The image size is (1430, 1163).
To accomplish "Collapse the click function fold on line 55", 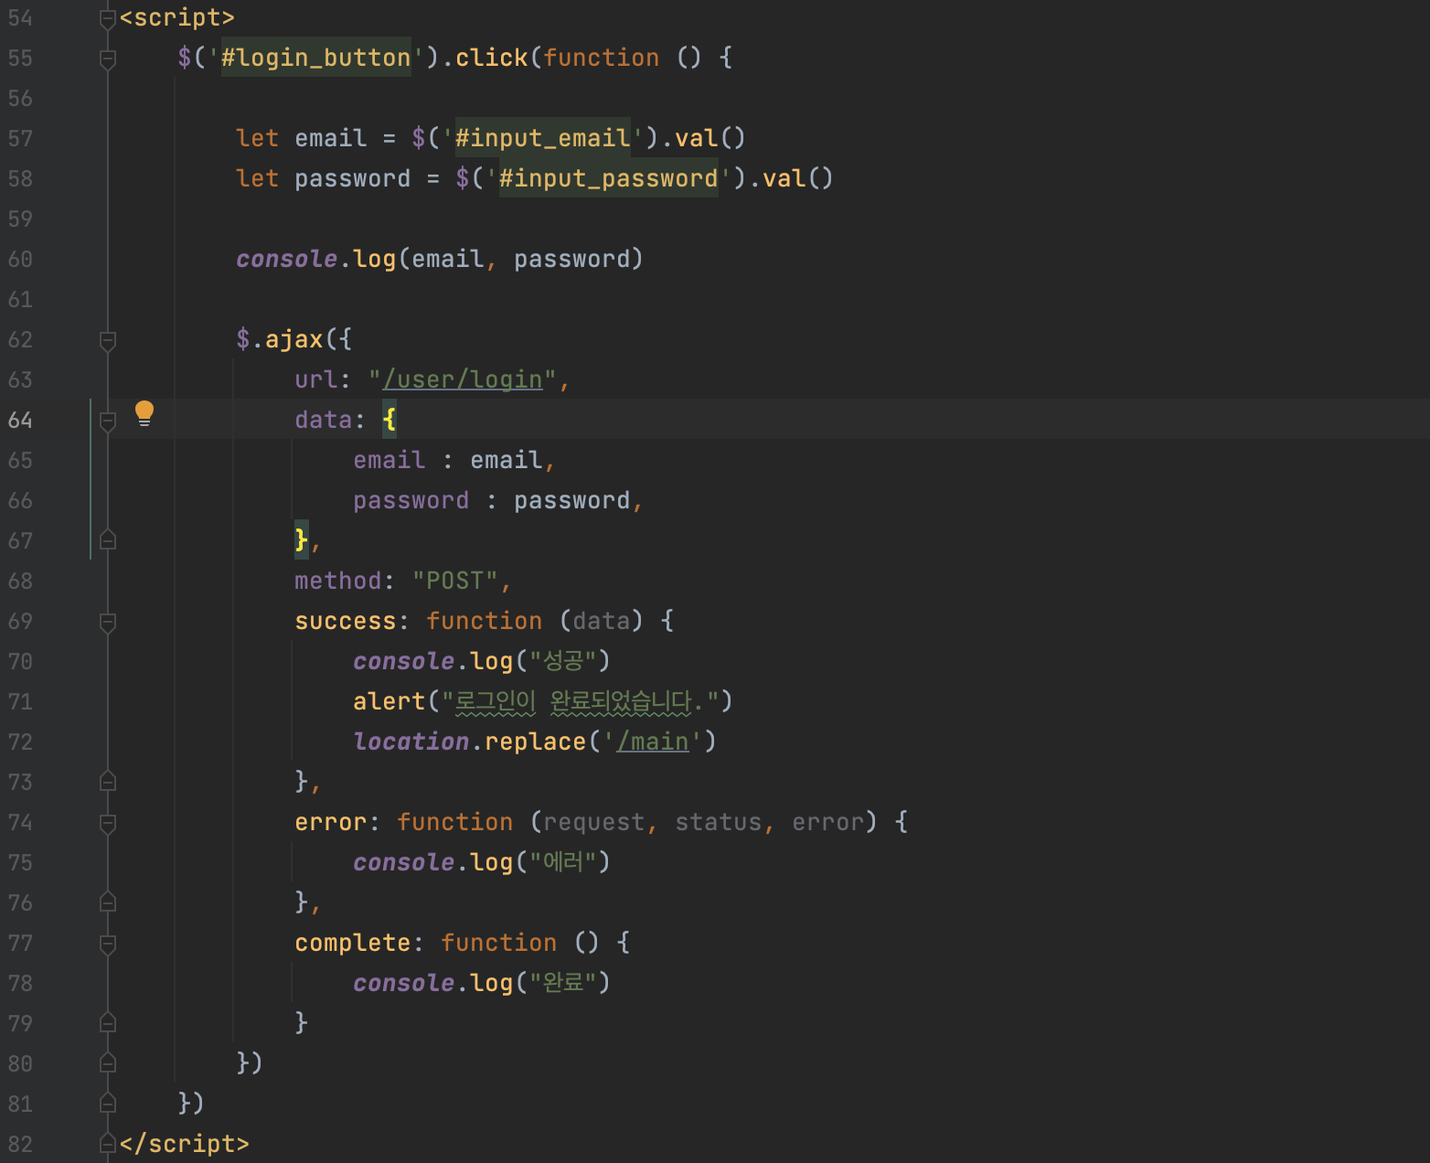I will [x=108, y=59].
